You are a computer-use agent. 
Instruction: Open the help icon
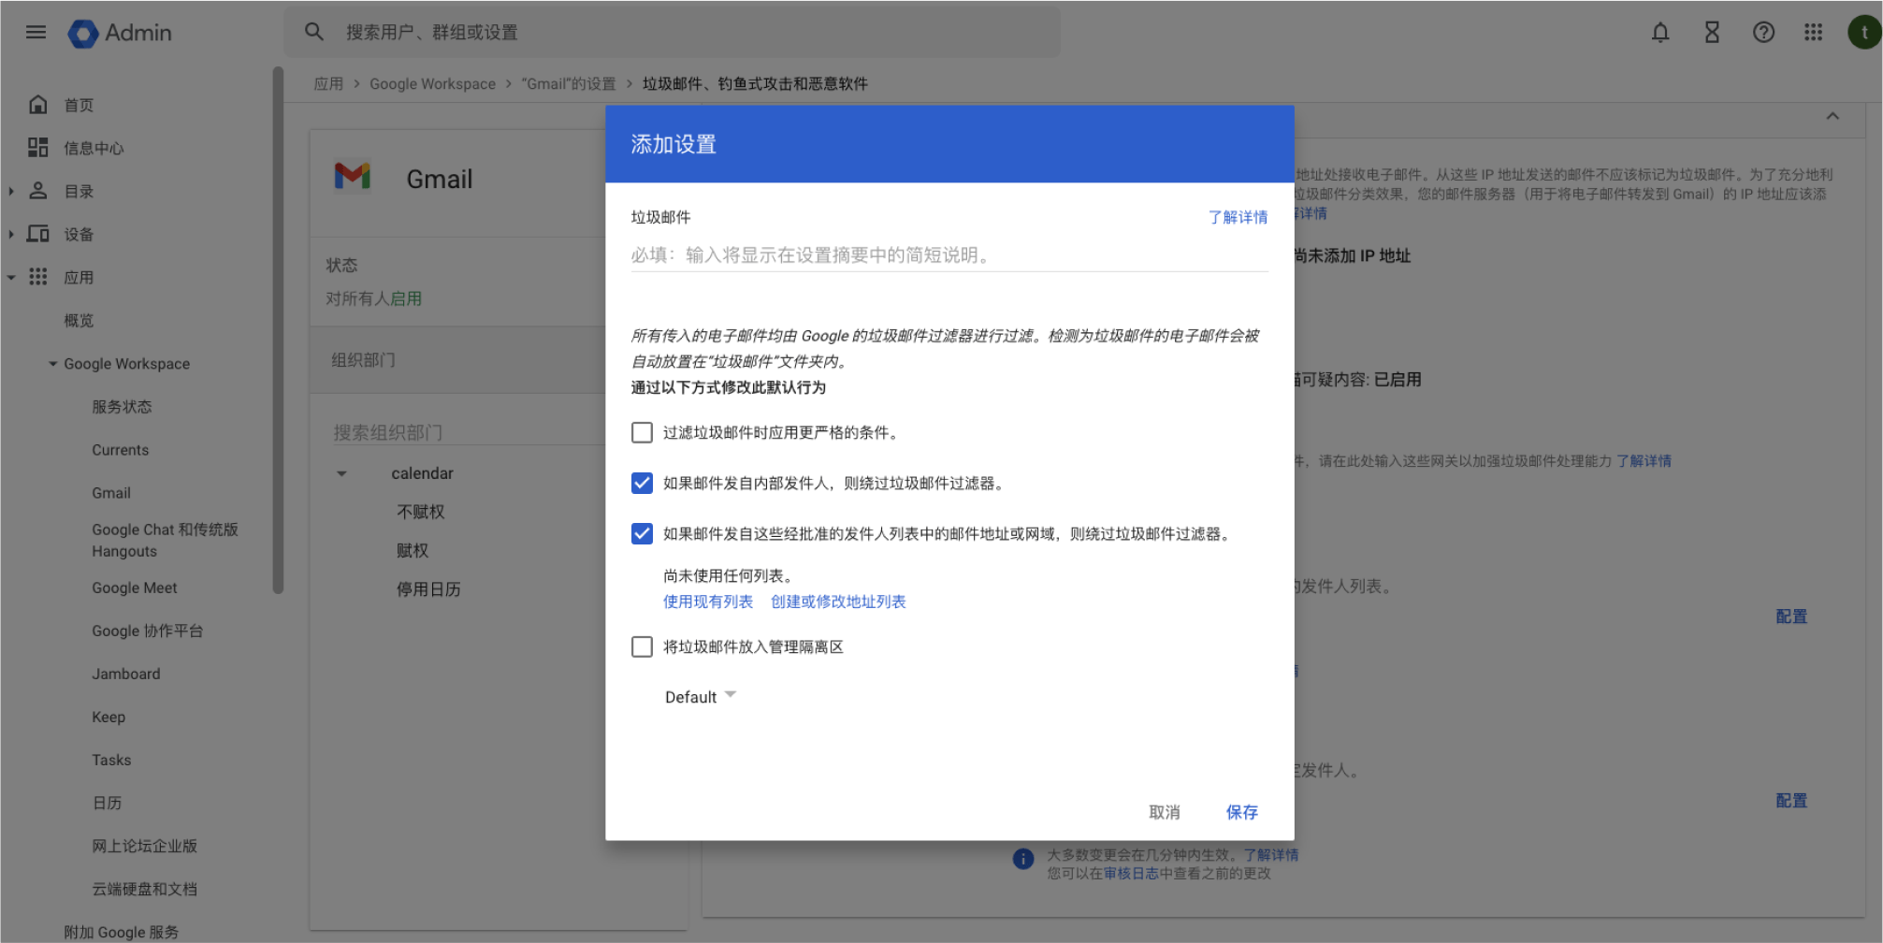[1763, 32]
